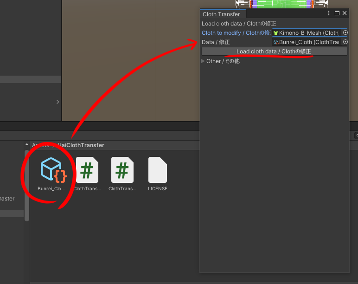Navigate to HaiClothTransfer breadcrumb folder
The image size is (358, 284).
(81, 145)
